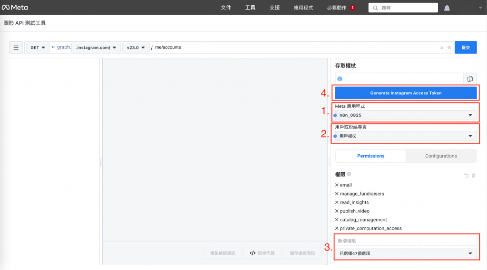487x270 pixels.
Task: Open the 工具 menu
Action: [250, 8]
